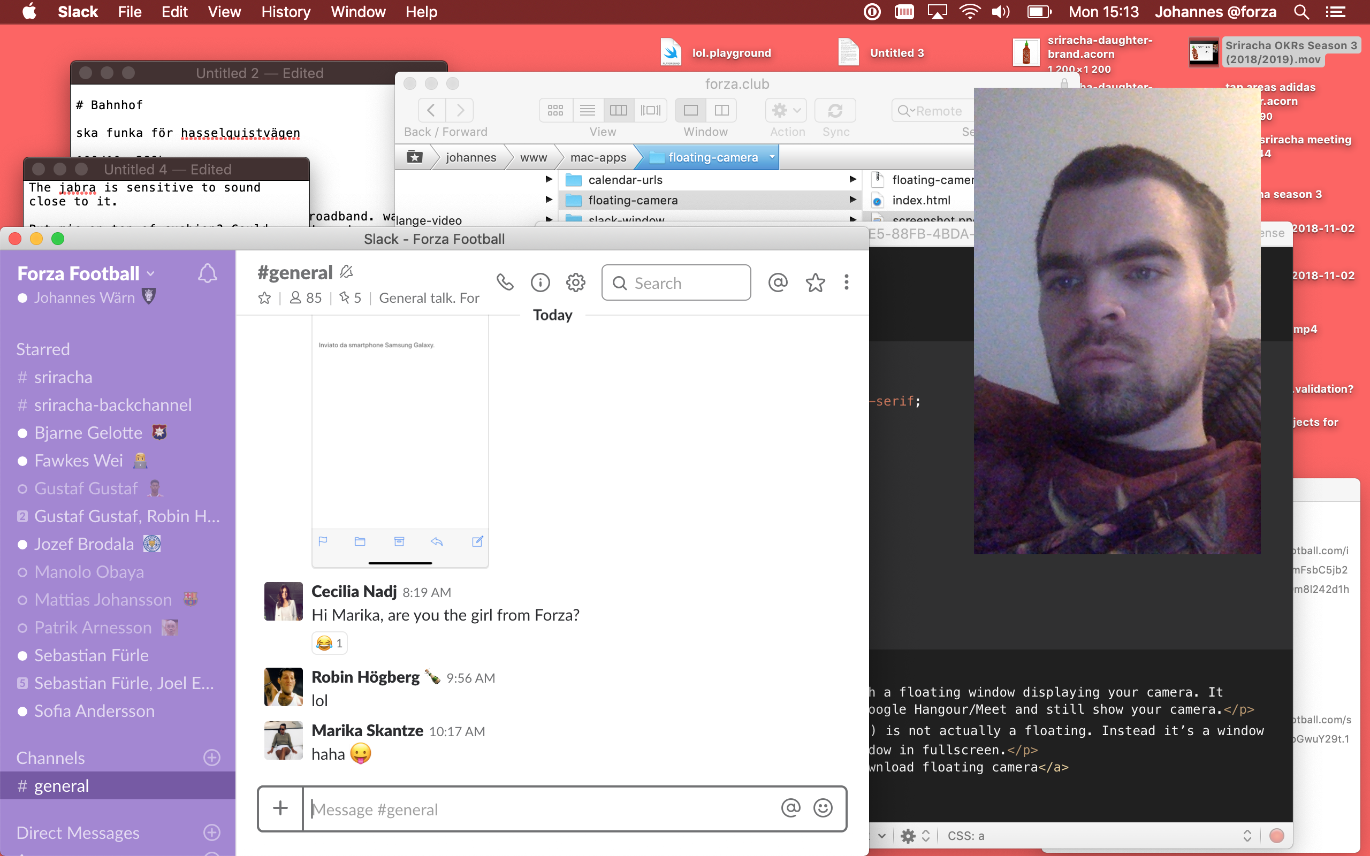Image resolution: width=1370 pixels, height=856 pixels.
Task: Add a new channel with the plus button
Action: 212,758
